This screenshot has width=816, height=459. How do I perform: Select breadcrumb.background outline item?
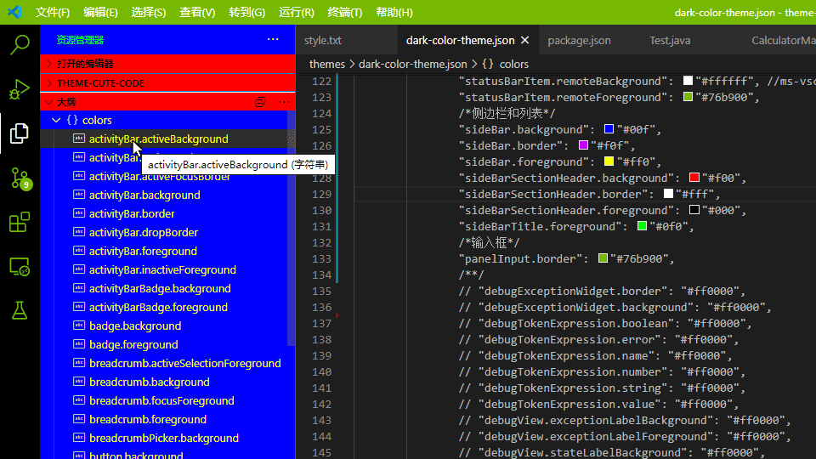(x=163, y=382)
